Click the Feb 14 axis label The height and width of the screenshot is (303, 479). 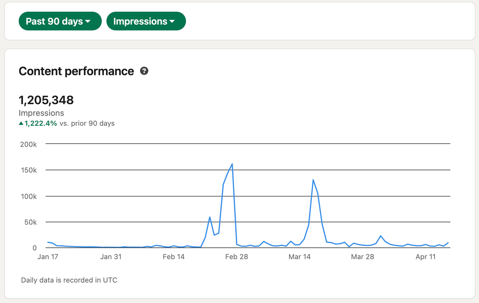click(x=174, y=257)
